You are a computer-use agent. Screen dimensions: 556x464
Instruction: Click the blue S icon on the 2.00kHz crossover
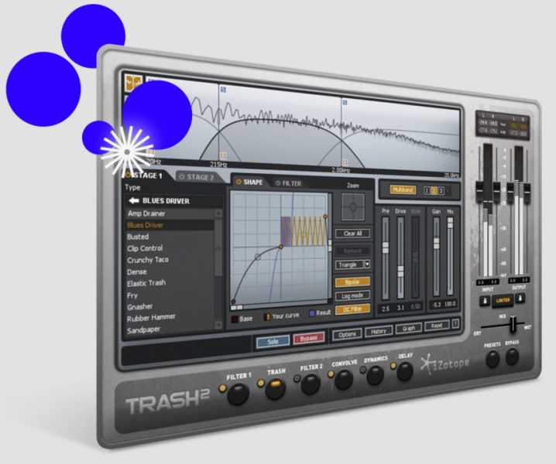click(345, 102)
